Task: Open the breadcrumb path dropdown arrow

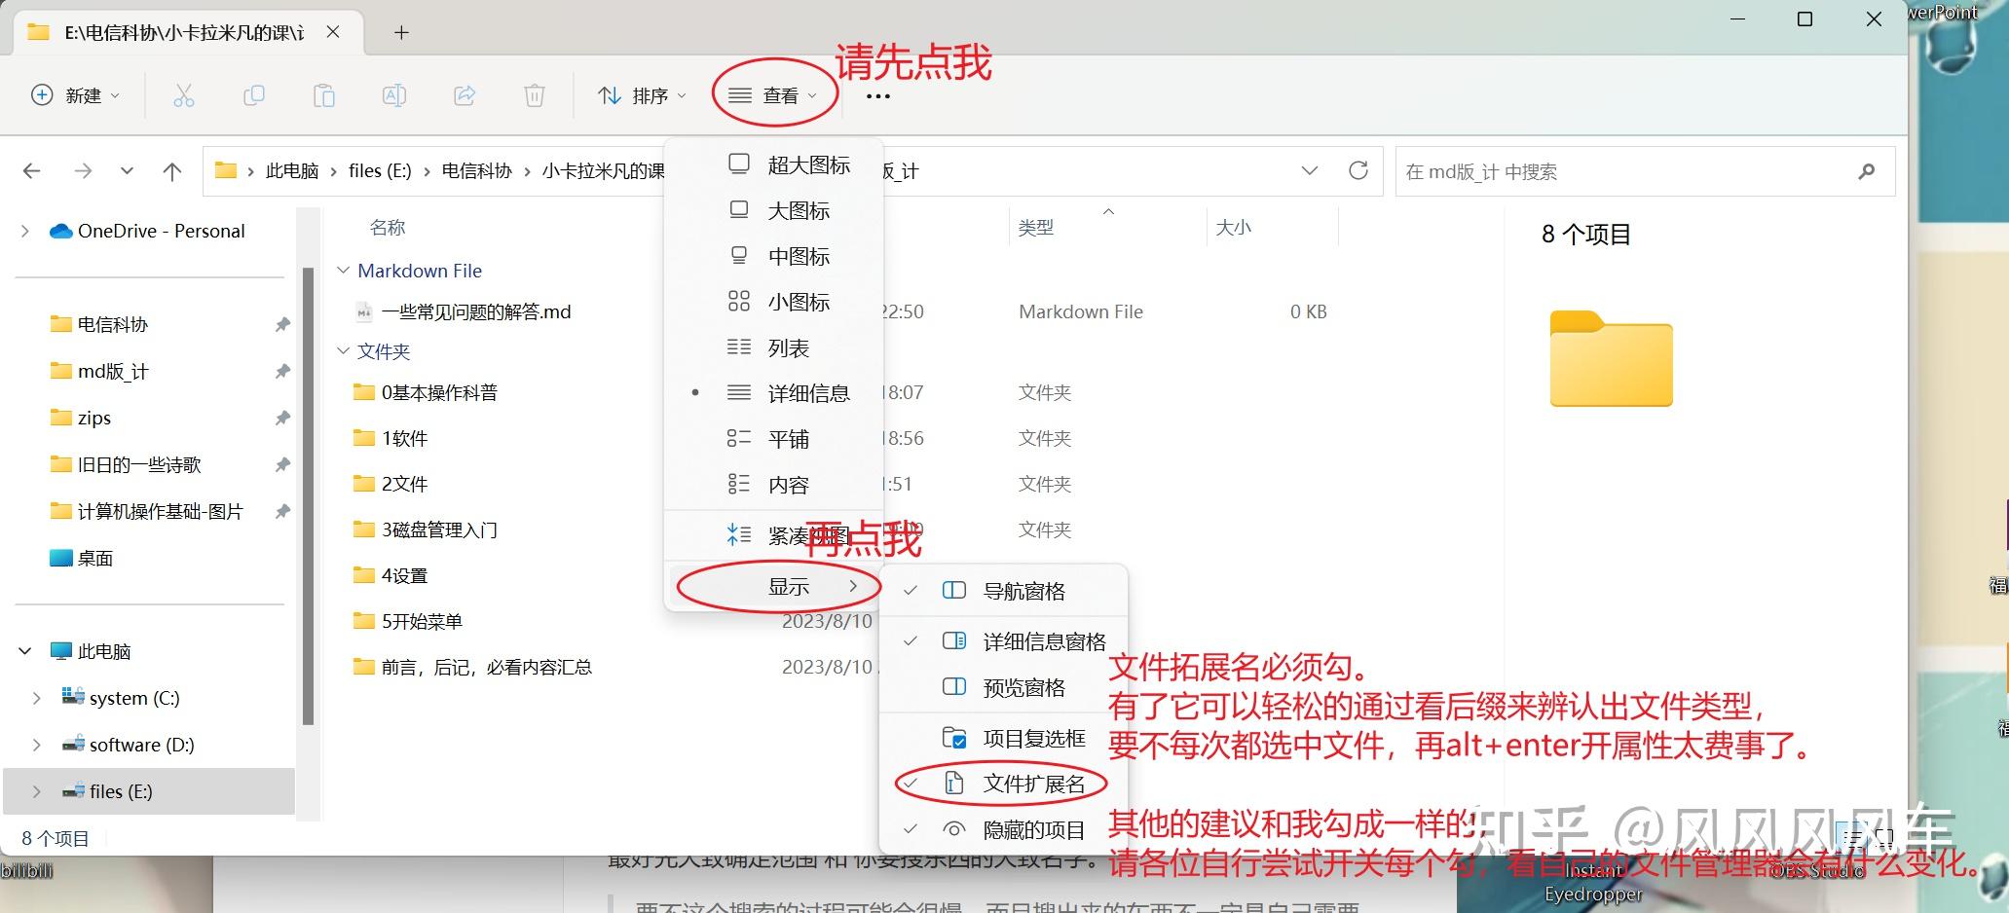Action: [1309, 170]
